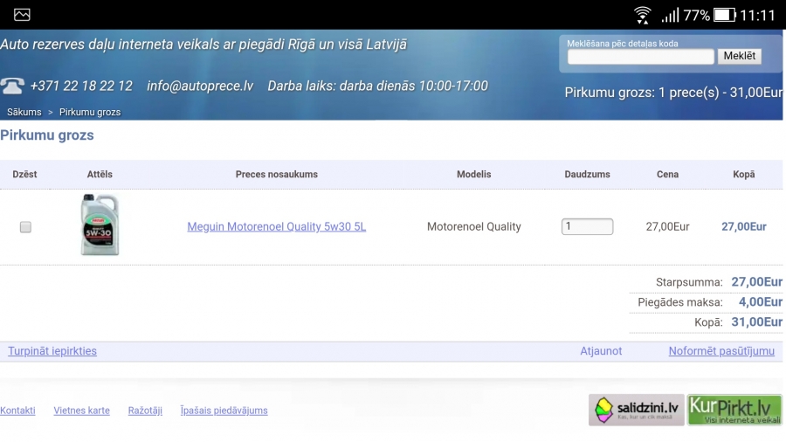The width and height of the screenshot is (786, 442).
Task: Click the Cena column header
Action: click(x=668, y=175)
